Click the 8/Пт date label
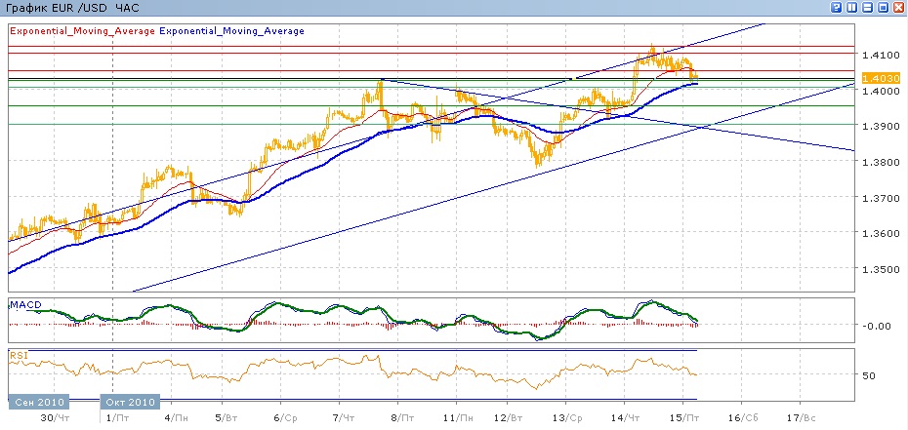The width and height of the screenshot is (908, 430). [402, 418]
